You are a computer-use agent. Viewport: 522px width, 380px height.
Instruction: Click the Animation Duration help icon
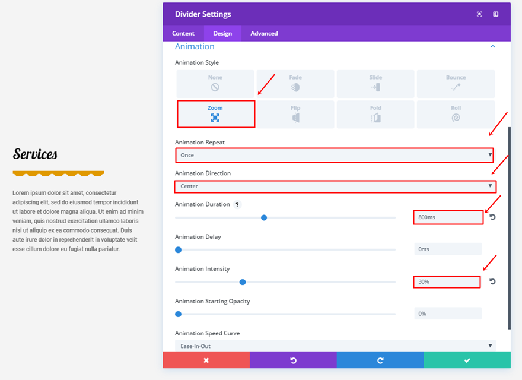(x=237, y=205)
